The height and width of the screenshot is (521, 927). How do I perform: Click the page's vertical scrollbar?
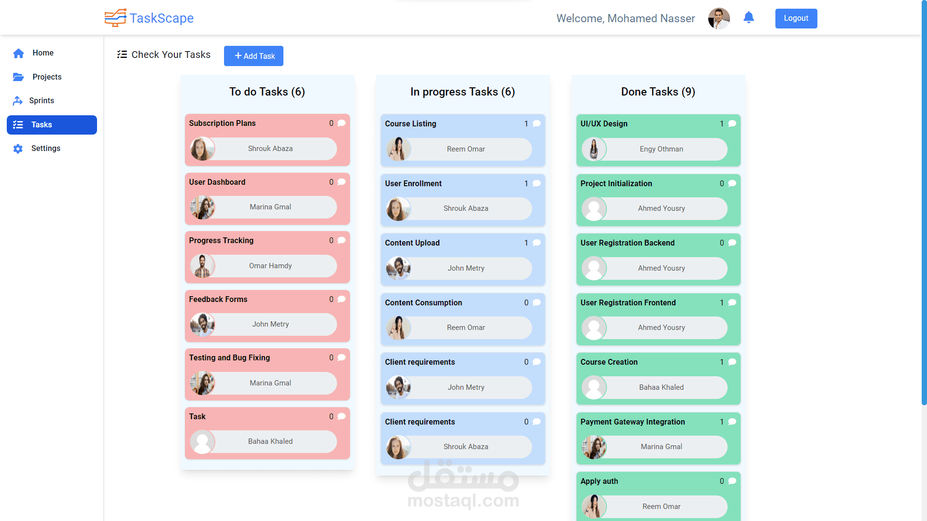(924, 203)
